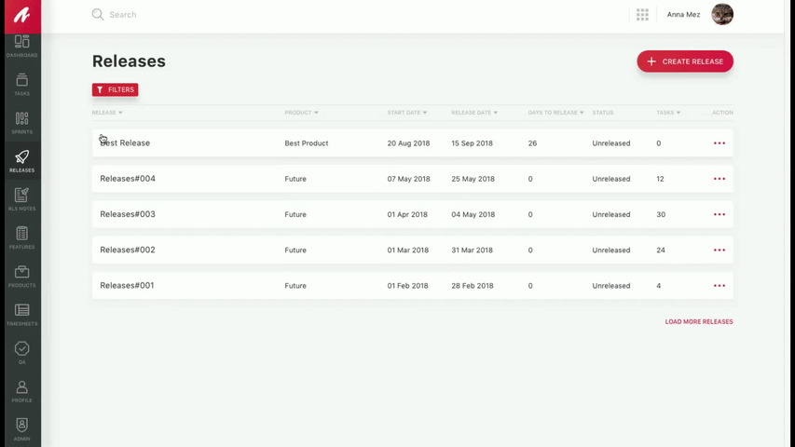Click the Best Product cell
The height and width of the screenshot is (447, 795).
pos(307,143)
